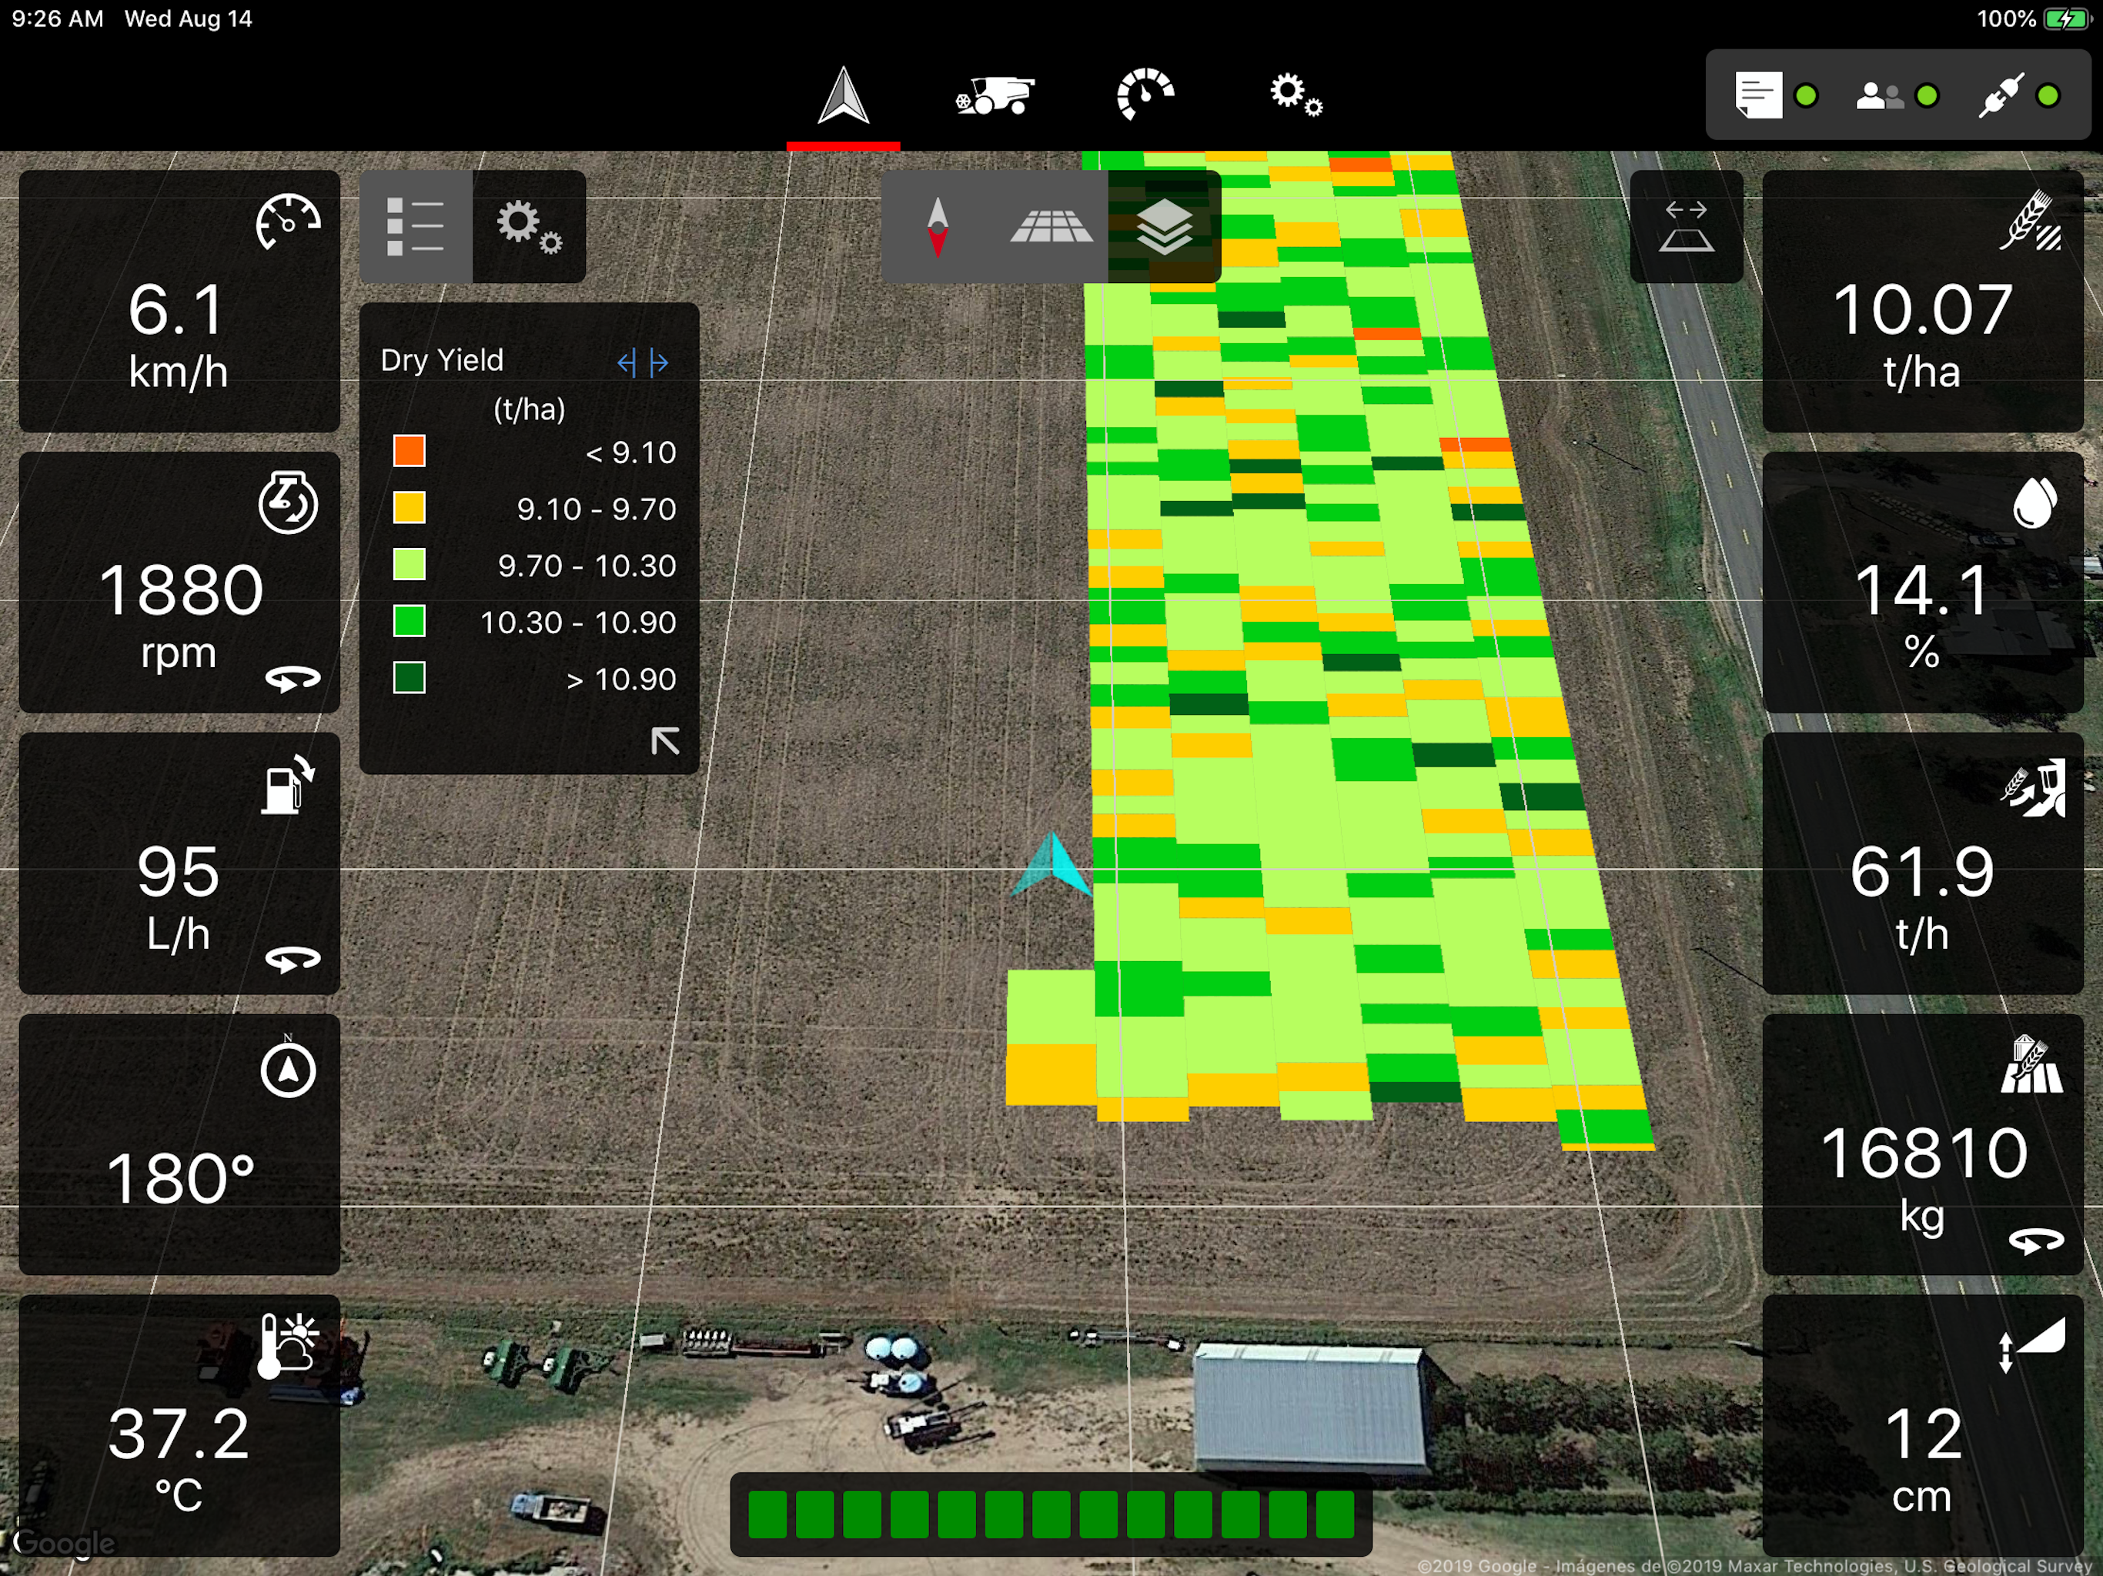Tap the 37.2 °C temperature value
This screenshot has width=2103, height=1576.
178,1459
